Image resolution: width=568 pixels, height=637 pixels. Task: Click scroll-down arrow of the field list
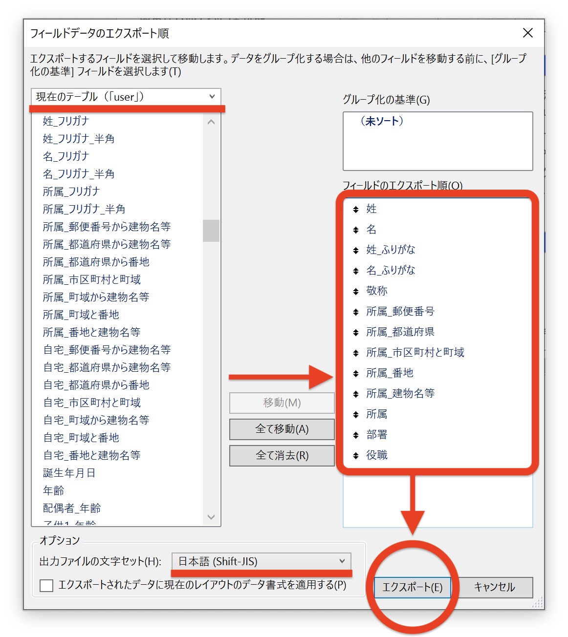click(211, 517)
